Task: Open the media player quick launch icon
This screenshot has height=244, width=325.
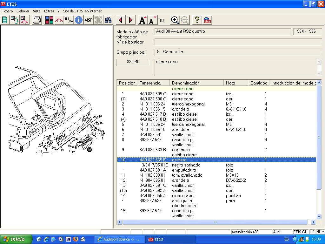Action: point(61,239)
